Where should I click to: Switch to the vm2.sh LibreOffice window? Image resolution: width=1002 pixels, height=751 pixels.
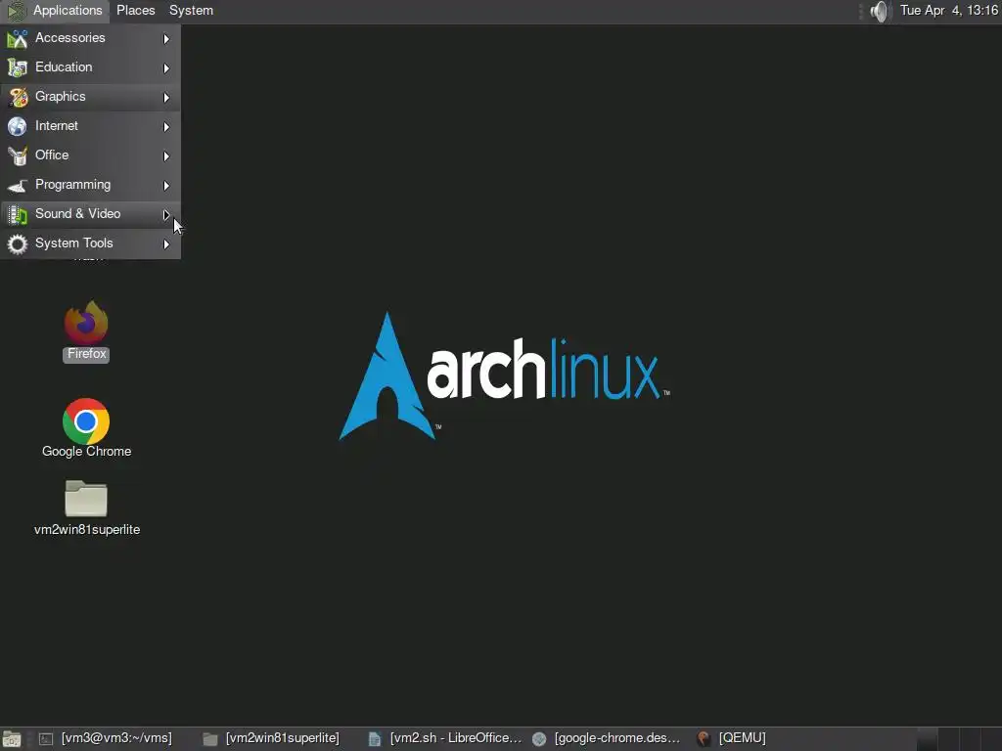click(x=445, y=738)
